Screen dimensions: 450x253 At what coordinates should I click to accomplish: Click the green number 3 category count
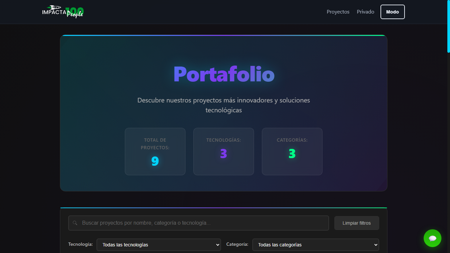coord(292,154)
